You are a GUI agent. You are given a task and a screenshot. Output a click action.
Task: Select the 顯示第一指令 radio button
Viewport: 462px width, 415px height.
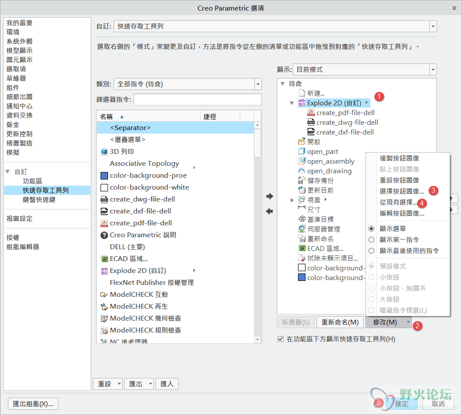coord(372,240)
